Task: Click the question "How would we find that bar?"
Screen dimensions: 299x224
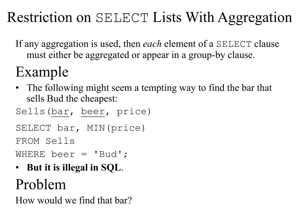Action: coord(74,201)
